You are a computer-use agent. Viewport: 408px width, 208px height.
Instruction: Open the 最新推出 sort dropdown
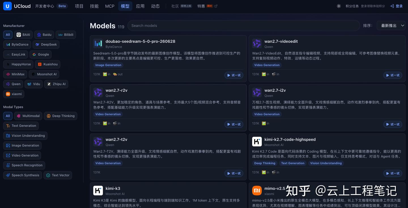[x=391, y=25]
